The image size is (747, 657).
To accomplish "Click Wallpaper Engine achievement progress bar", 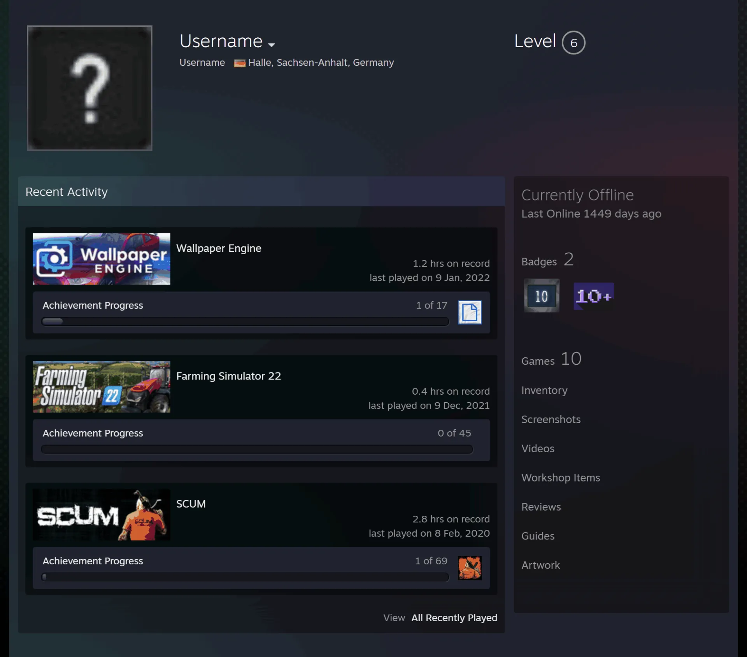I will [x=245, y=321].
